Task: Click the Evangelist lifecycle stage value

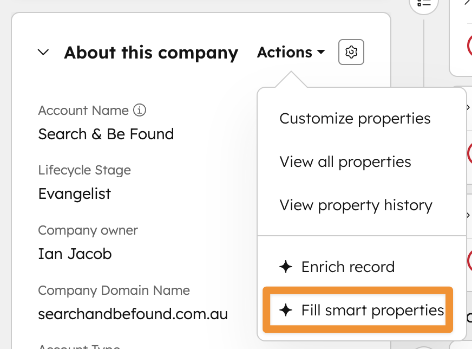Action: coord(74,193)
